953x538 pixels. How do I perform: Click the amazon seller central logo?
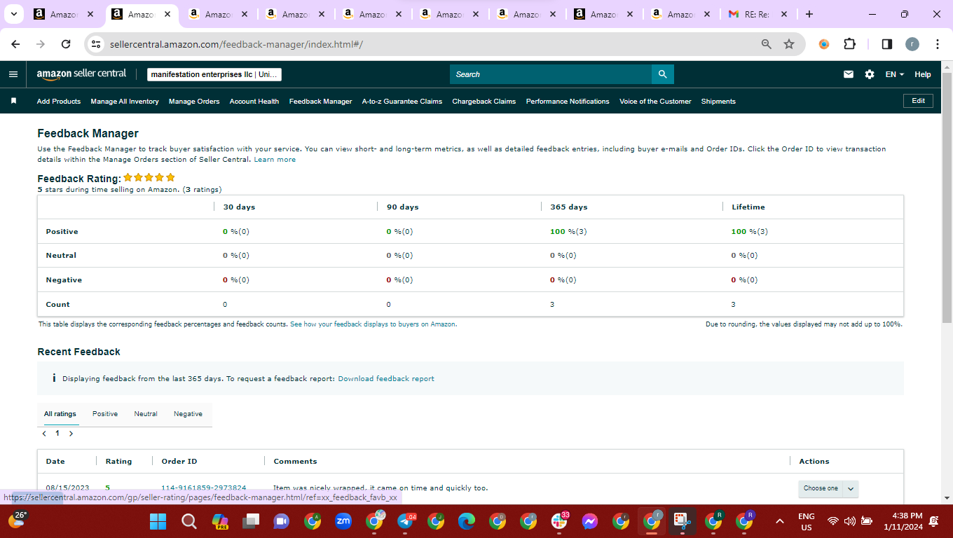81,74
